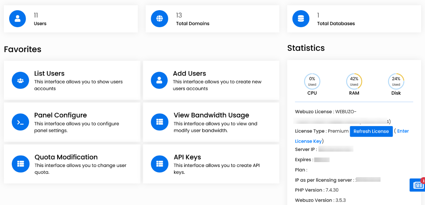Click the Add Users person icon
Screen dimensions: 425x205
(159, 80)
